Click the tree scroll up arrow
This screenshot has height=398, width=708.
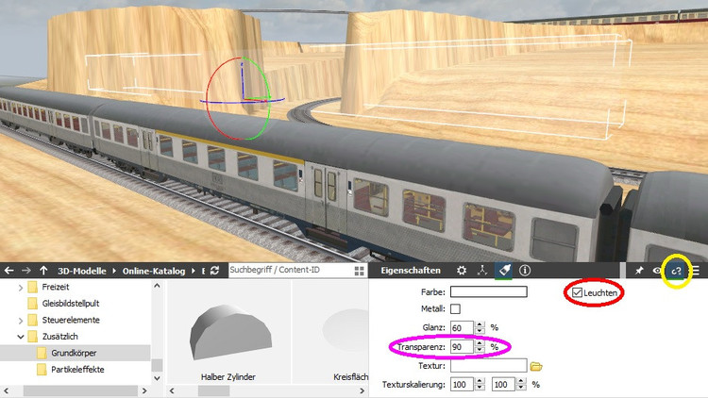tap(157, 286)
